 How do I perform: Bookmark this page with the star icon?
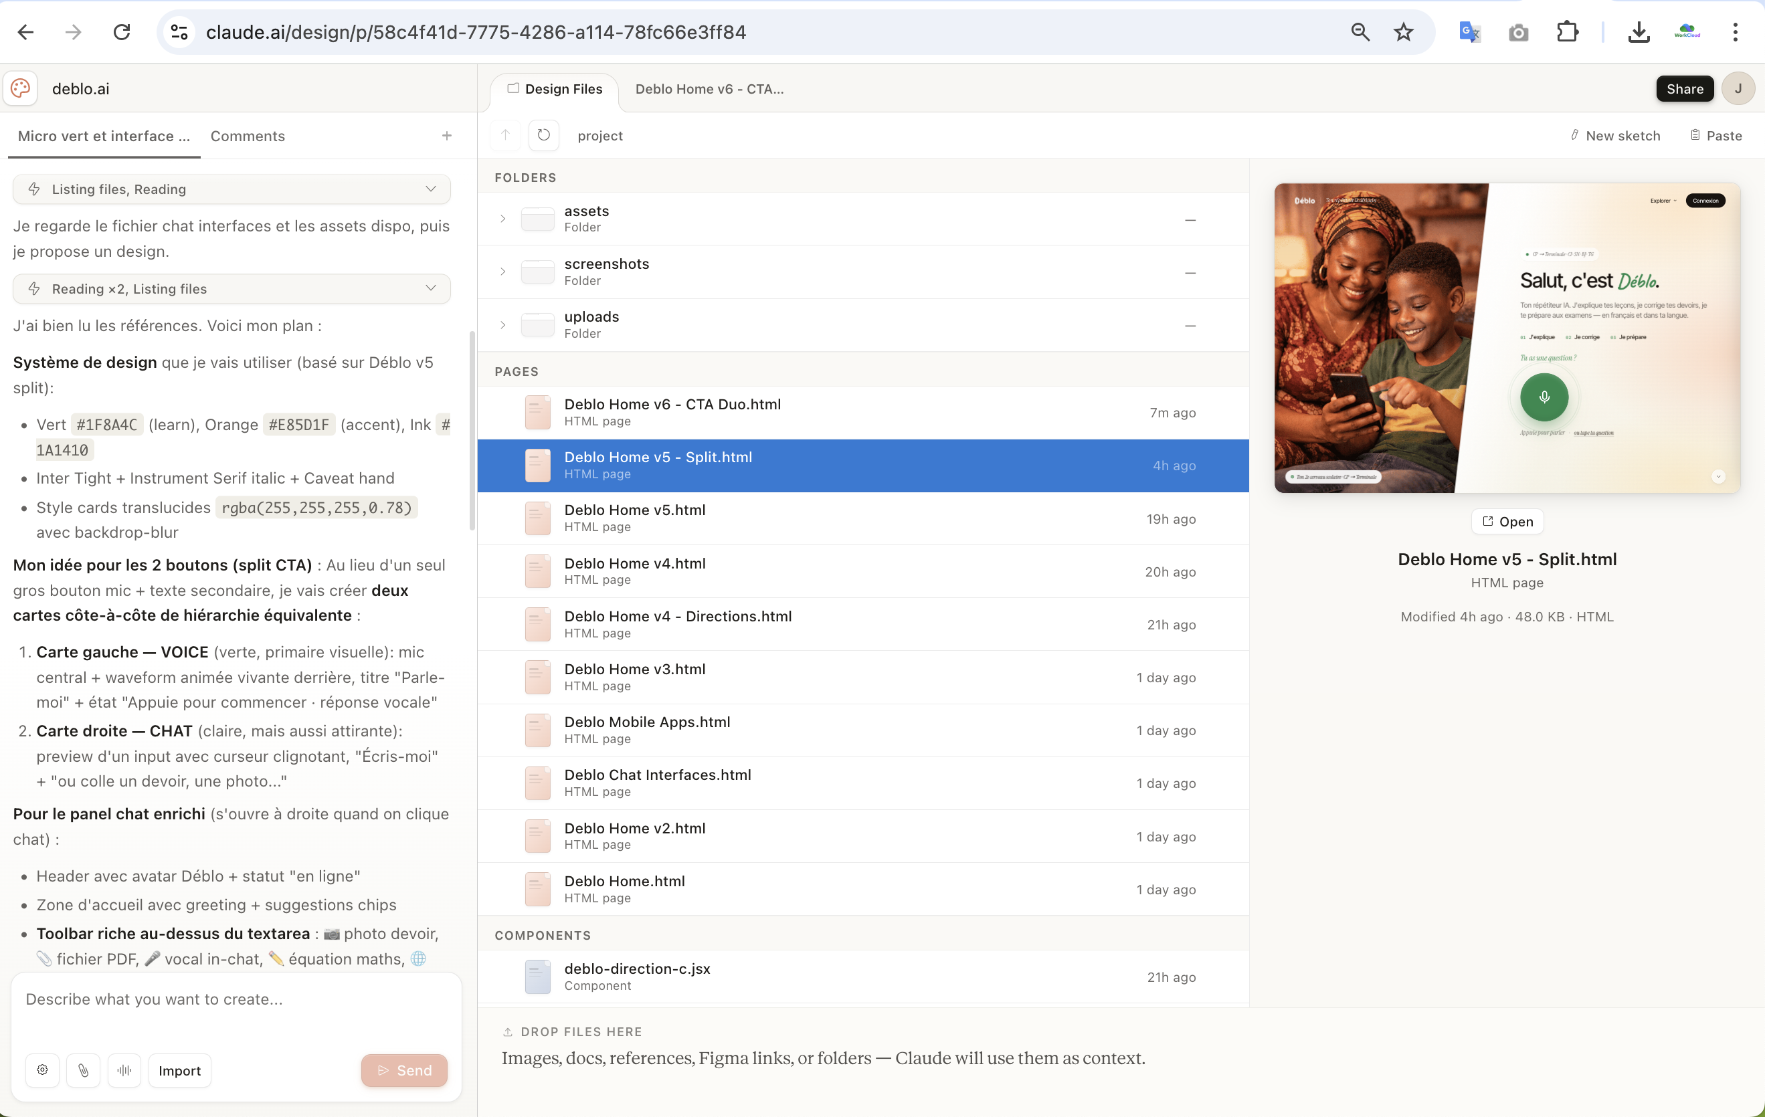(1403, 32)
